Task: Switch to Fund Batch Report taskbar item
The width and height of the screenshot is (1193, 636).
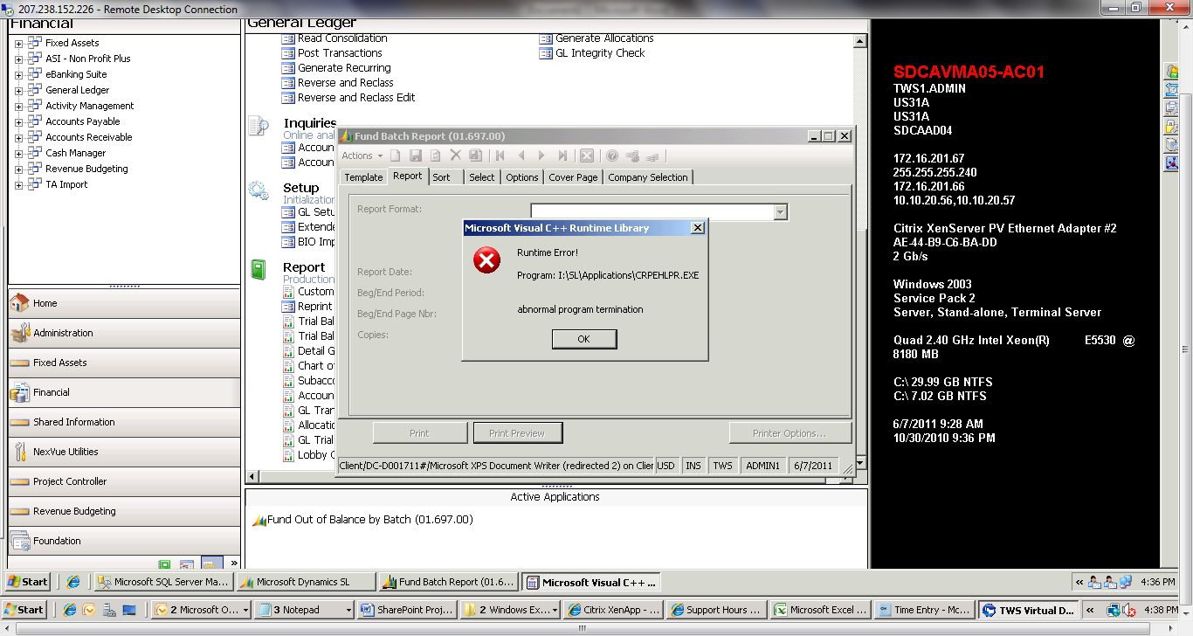Action: point(449,582)
